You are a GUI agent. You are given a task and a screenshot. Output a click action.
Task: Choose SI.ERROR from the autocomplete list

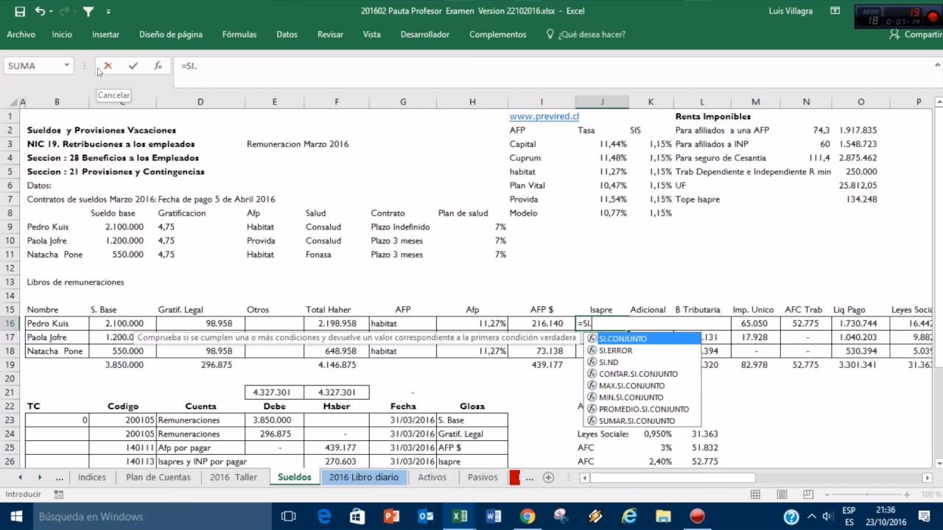(615, 350)
